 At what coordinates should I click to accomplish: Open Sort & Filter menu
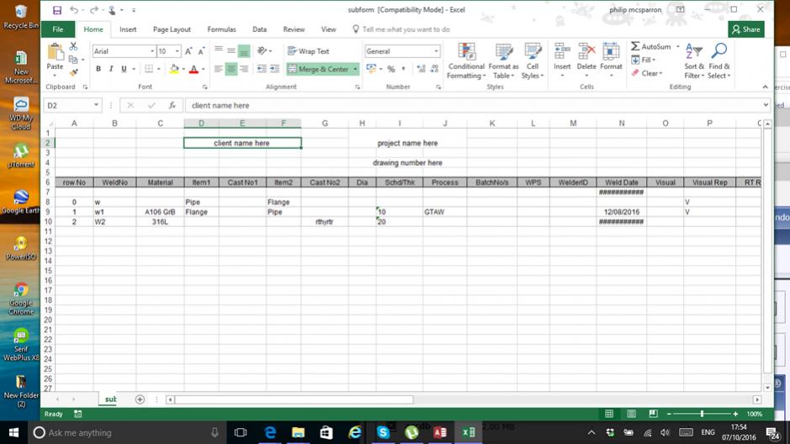[x=694, y=61]
